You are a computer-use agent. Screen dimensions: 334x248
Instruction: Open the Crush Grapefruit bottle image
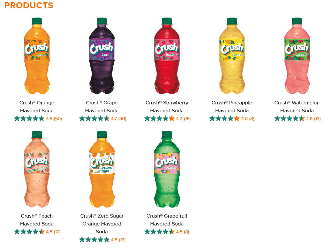[x=167, y=169]
